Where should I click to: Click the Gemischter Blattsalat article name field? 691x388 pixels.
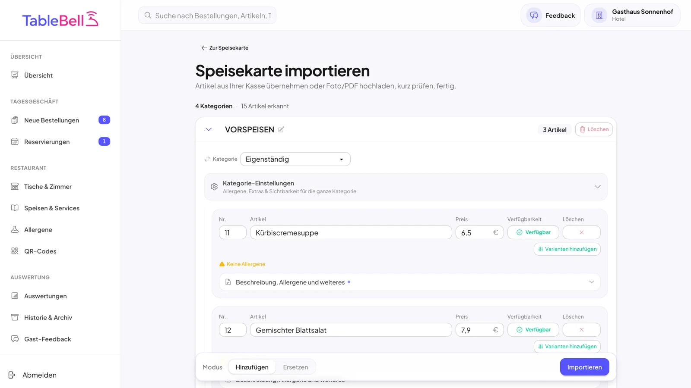click(x=351, y=330)
